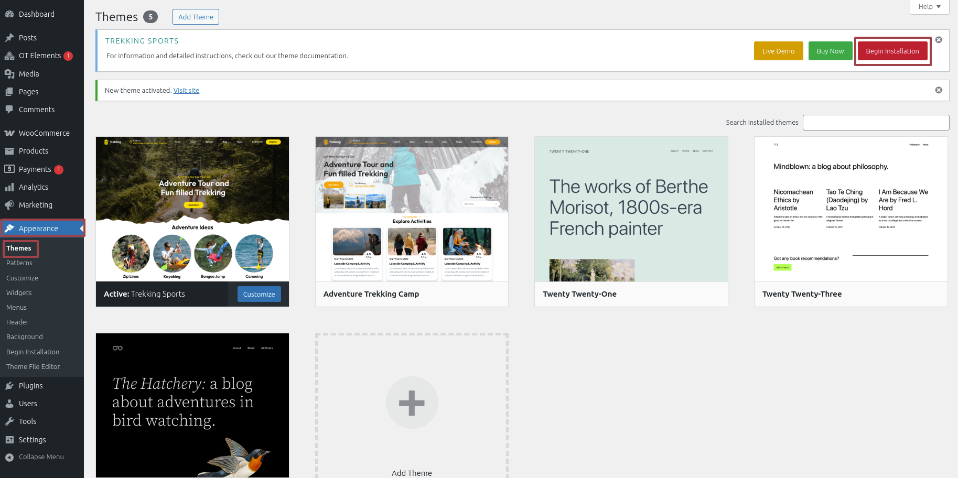This screenshot has height=478, width=958.
Task: Click the Add Theme text in dashed box
Action: click(x=412, y=473)
